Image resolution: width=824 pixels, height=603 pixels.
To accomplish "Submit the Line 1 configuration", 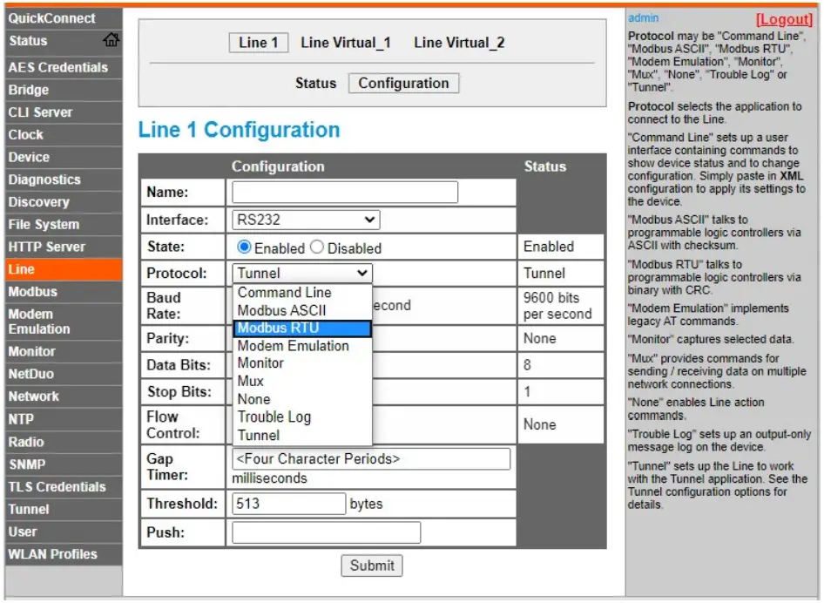I will point(371,566).
